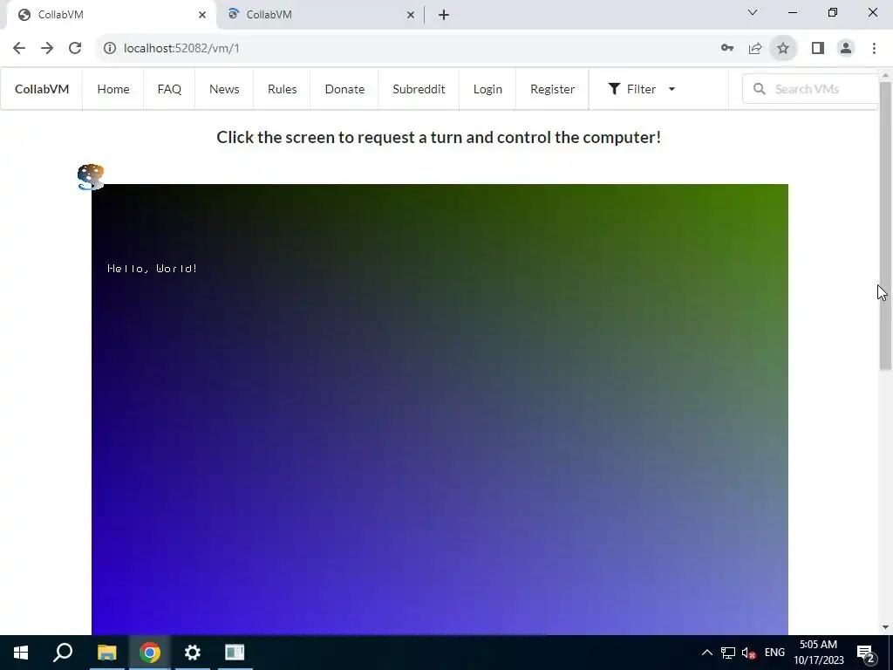The width and height of the screenshot is (893, 670).
Task: View the Rules page
Action: 282,89
